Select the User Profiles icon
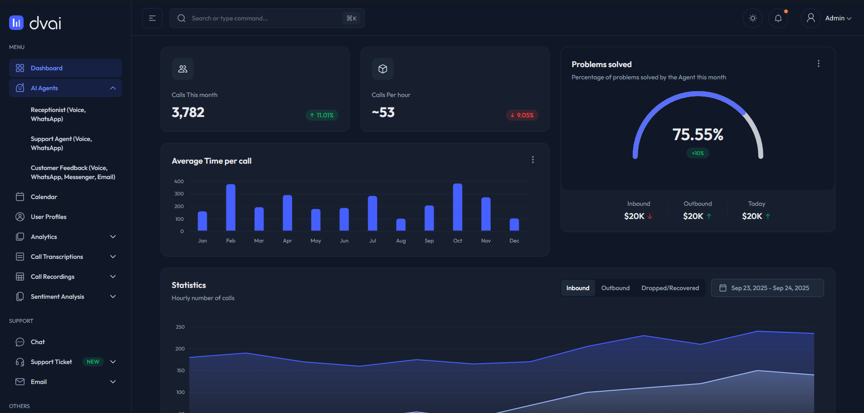864x413 pixels. pos(20,216)
